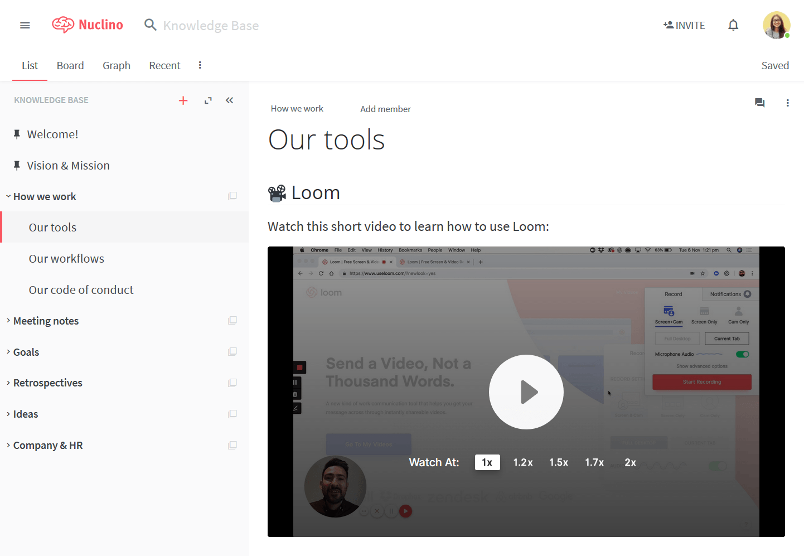This screenshot has height=556, width=804.
Task: Click the Our tools page title
Action: [x=327, y=139]
